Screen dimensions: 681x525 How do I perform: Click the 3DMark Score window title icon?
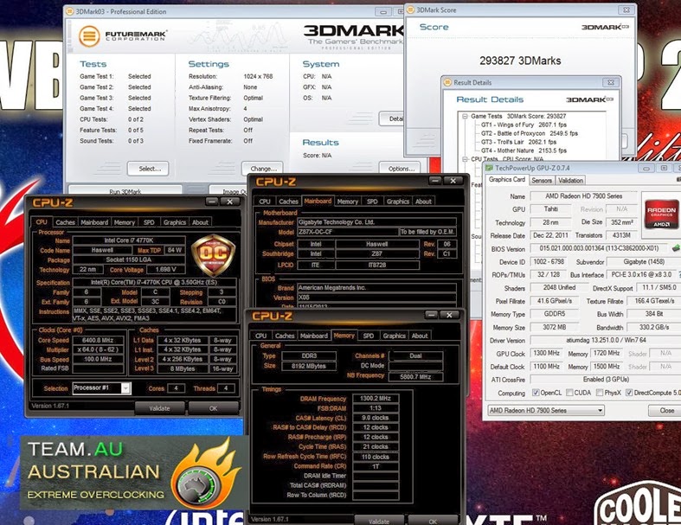coord(410,10)
